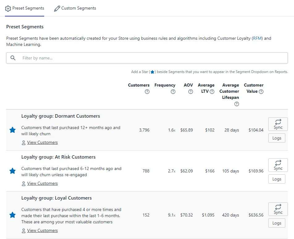Open Logs for Loyal Customers
Image resolution: width=294 pixels, height=239 pixels.
277,223
